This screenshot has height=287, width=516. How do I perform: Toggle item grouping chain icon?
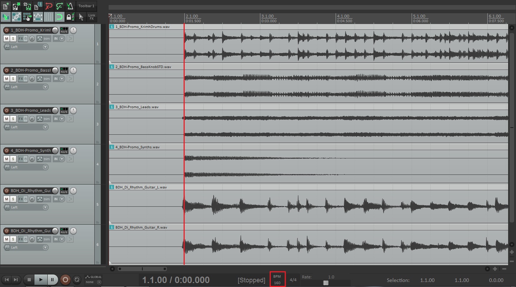(x=16, y=17)
